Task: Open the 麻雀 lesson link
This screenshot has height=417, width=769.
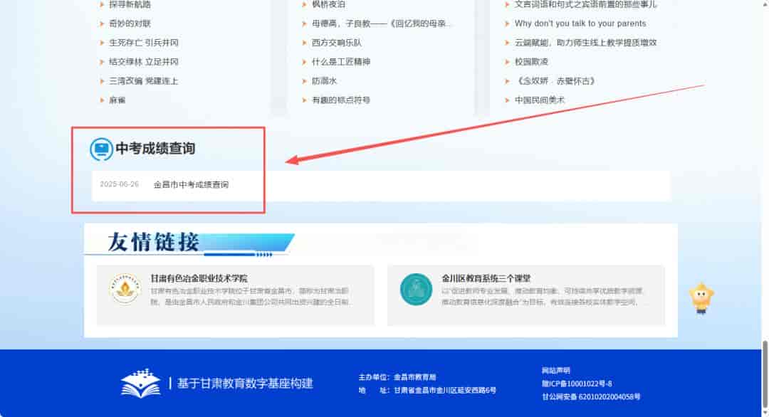Action: 117,100
